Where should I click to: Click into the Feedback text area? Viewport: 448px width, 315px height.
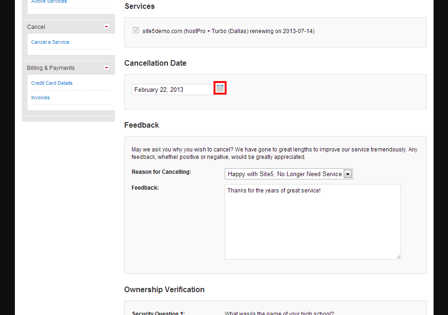(313, 222)
